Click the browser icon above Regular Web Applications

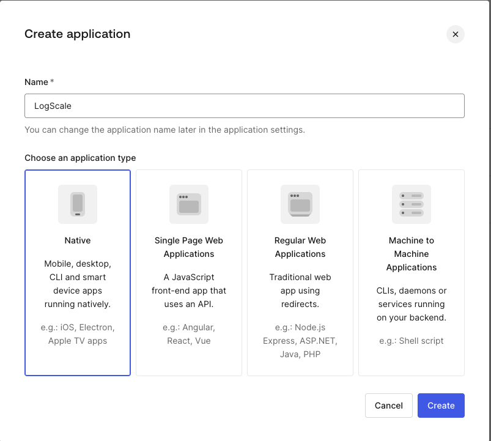pyautogui.click(x=300, y=204)
